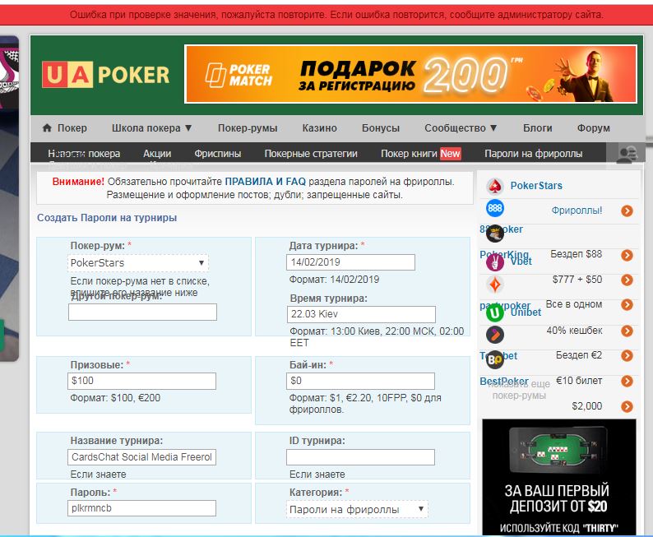Click the BestPoker BP icon
The height and width of the screenshot is (537, 653).
(x=495, y=359)
